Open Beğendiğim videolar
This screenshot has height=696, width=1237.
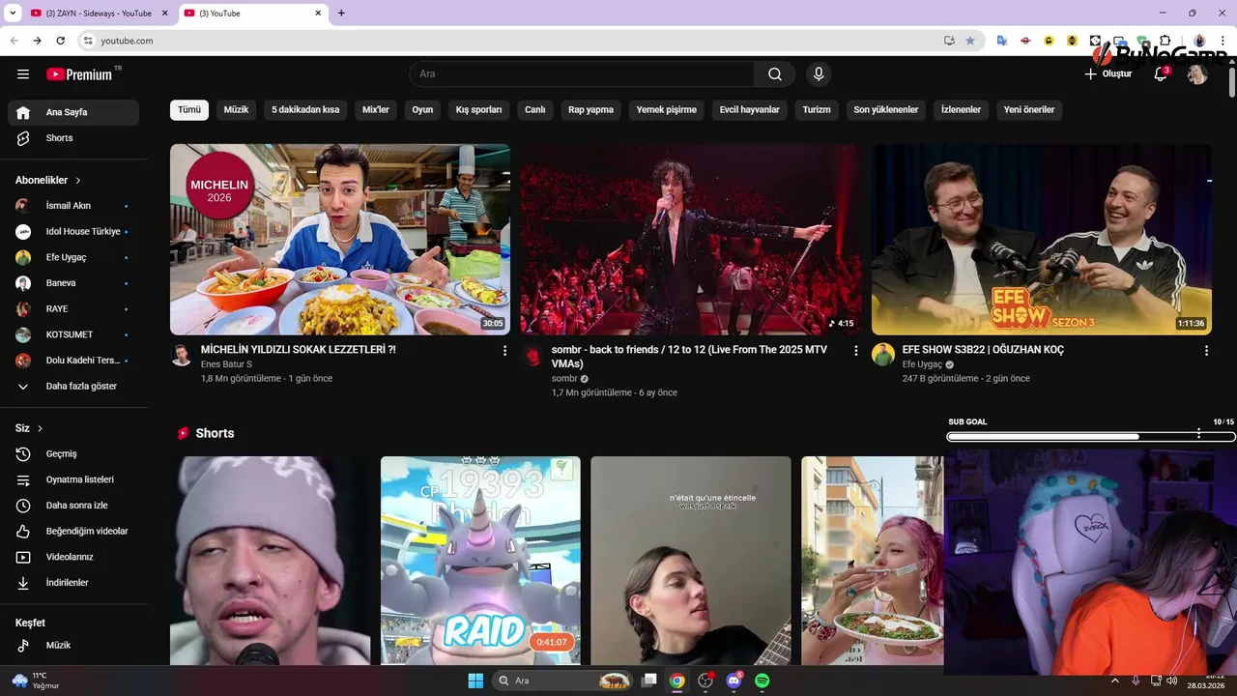click(x=73, y=532)
